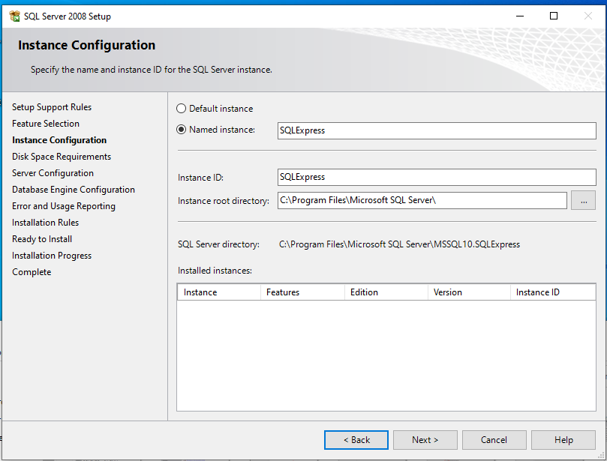Select the Setup Support Rules step
Image resolution: width=607 pixels, height=461 pixels.
click(52, 107)
